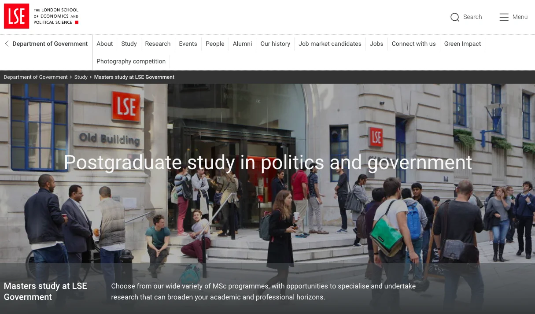The height and width of the screenshot is (314, 535).
Task: Open the Connect with us page
Action: (413, 44)
